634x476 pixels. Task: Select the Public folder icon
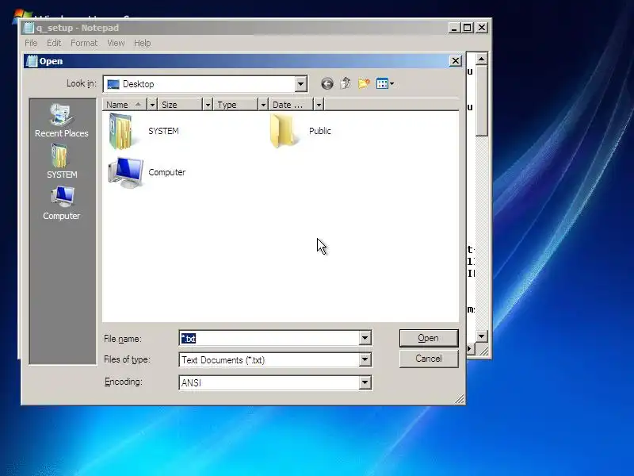pos(284,131)
